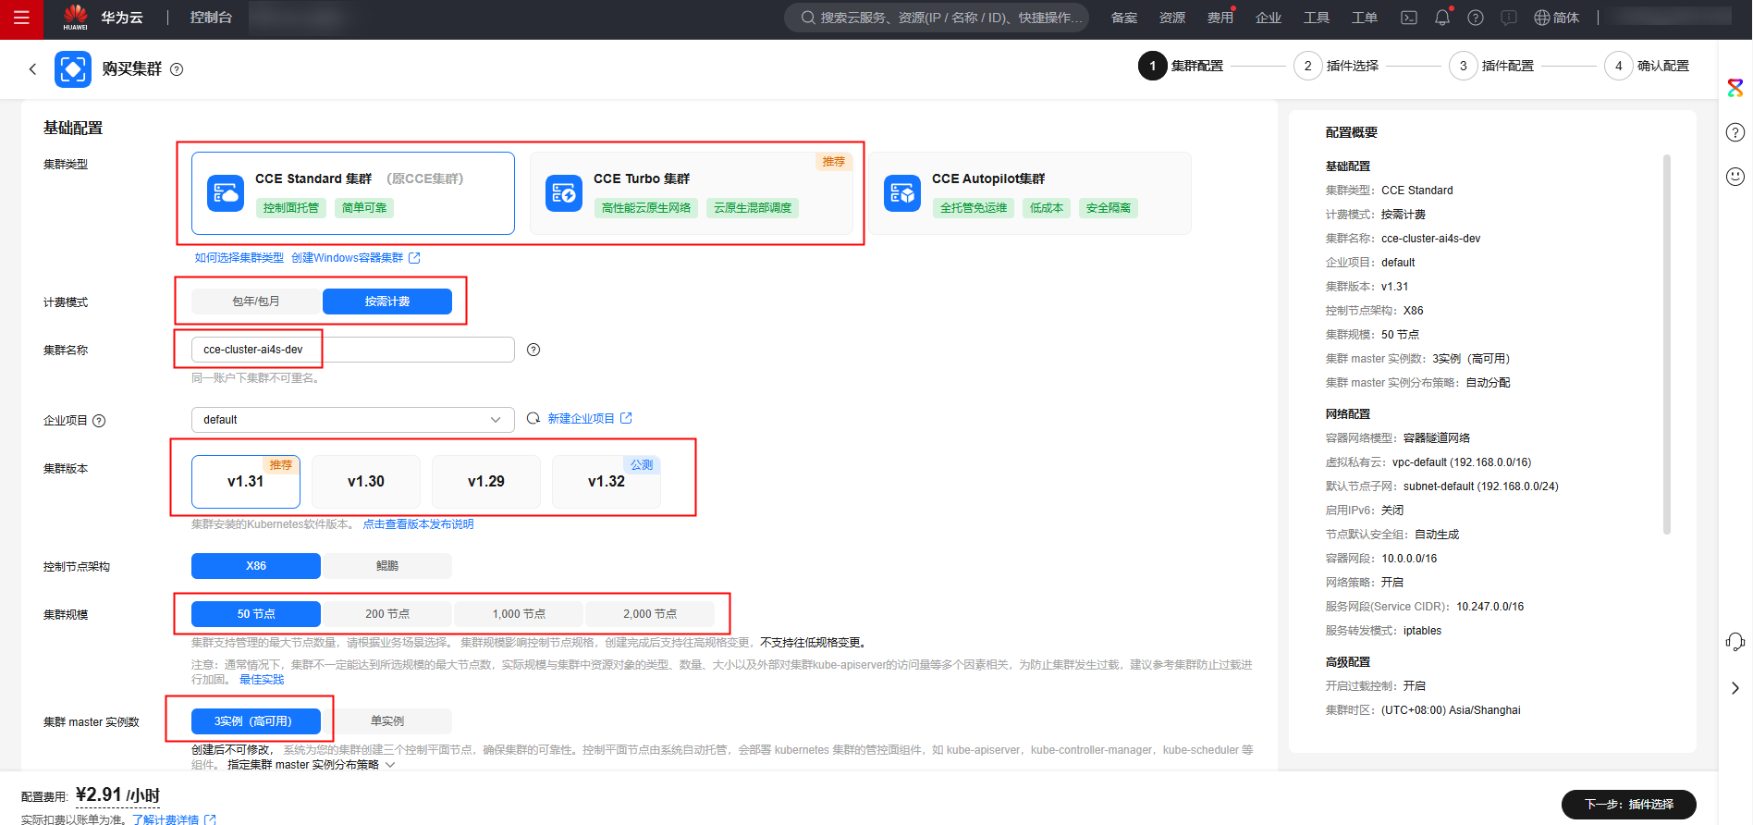Select X86 control node architecture
1753x825 pixels.
click(x=256, y=566)
